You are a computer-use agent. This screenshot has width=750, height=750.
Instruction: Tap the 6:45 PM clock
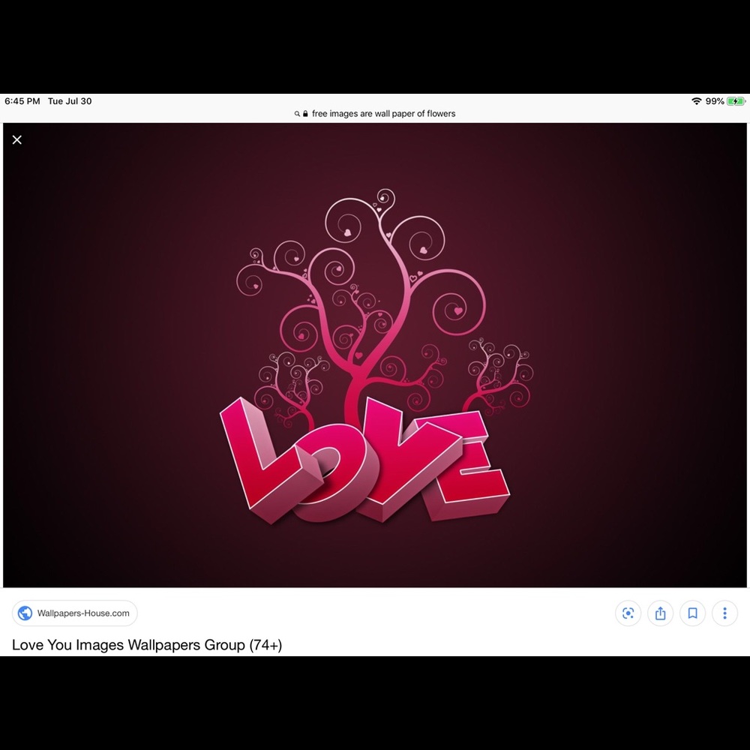click(22, 101)
